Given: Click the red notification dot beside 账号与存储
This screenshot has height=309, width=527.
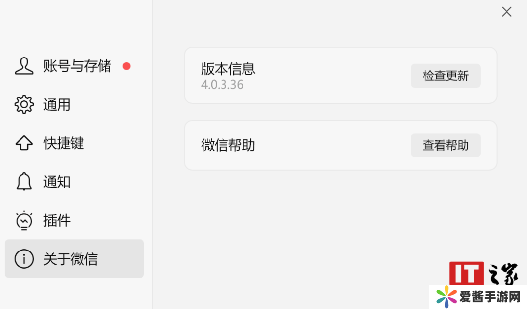Looking at the screenshot, I should pos(127,66).
